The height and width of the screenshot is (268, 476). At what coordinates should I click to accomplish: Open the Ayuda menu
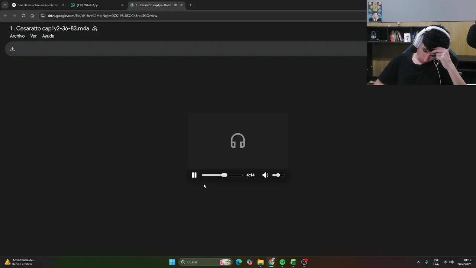point(48,36)
